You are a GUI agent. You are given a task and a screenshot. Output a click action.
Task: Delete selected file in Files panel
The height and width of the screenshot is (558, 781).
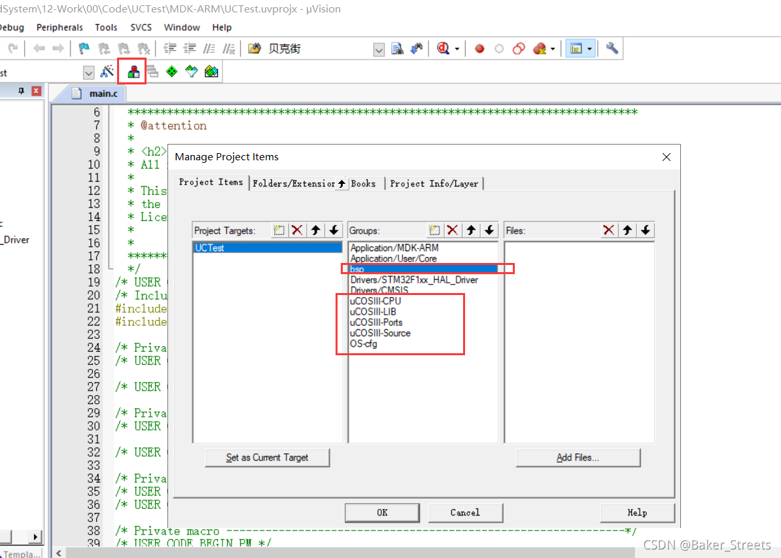pyautogui.click(x=609, y=230)
